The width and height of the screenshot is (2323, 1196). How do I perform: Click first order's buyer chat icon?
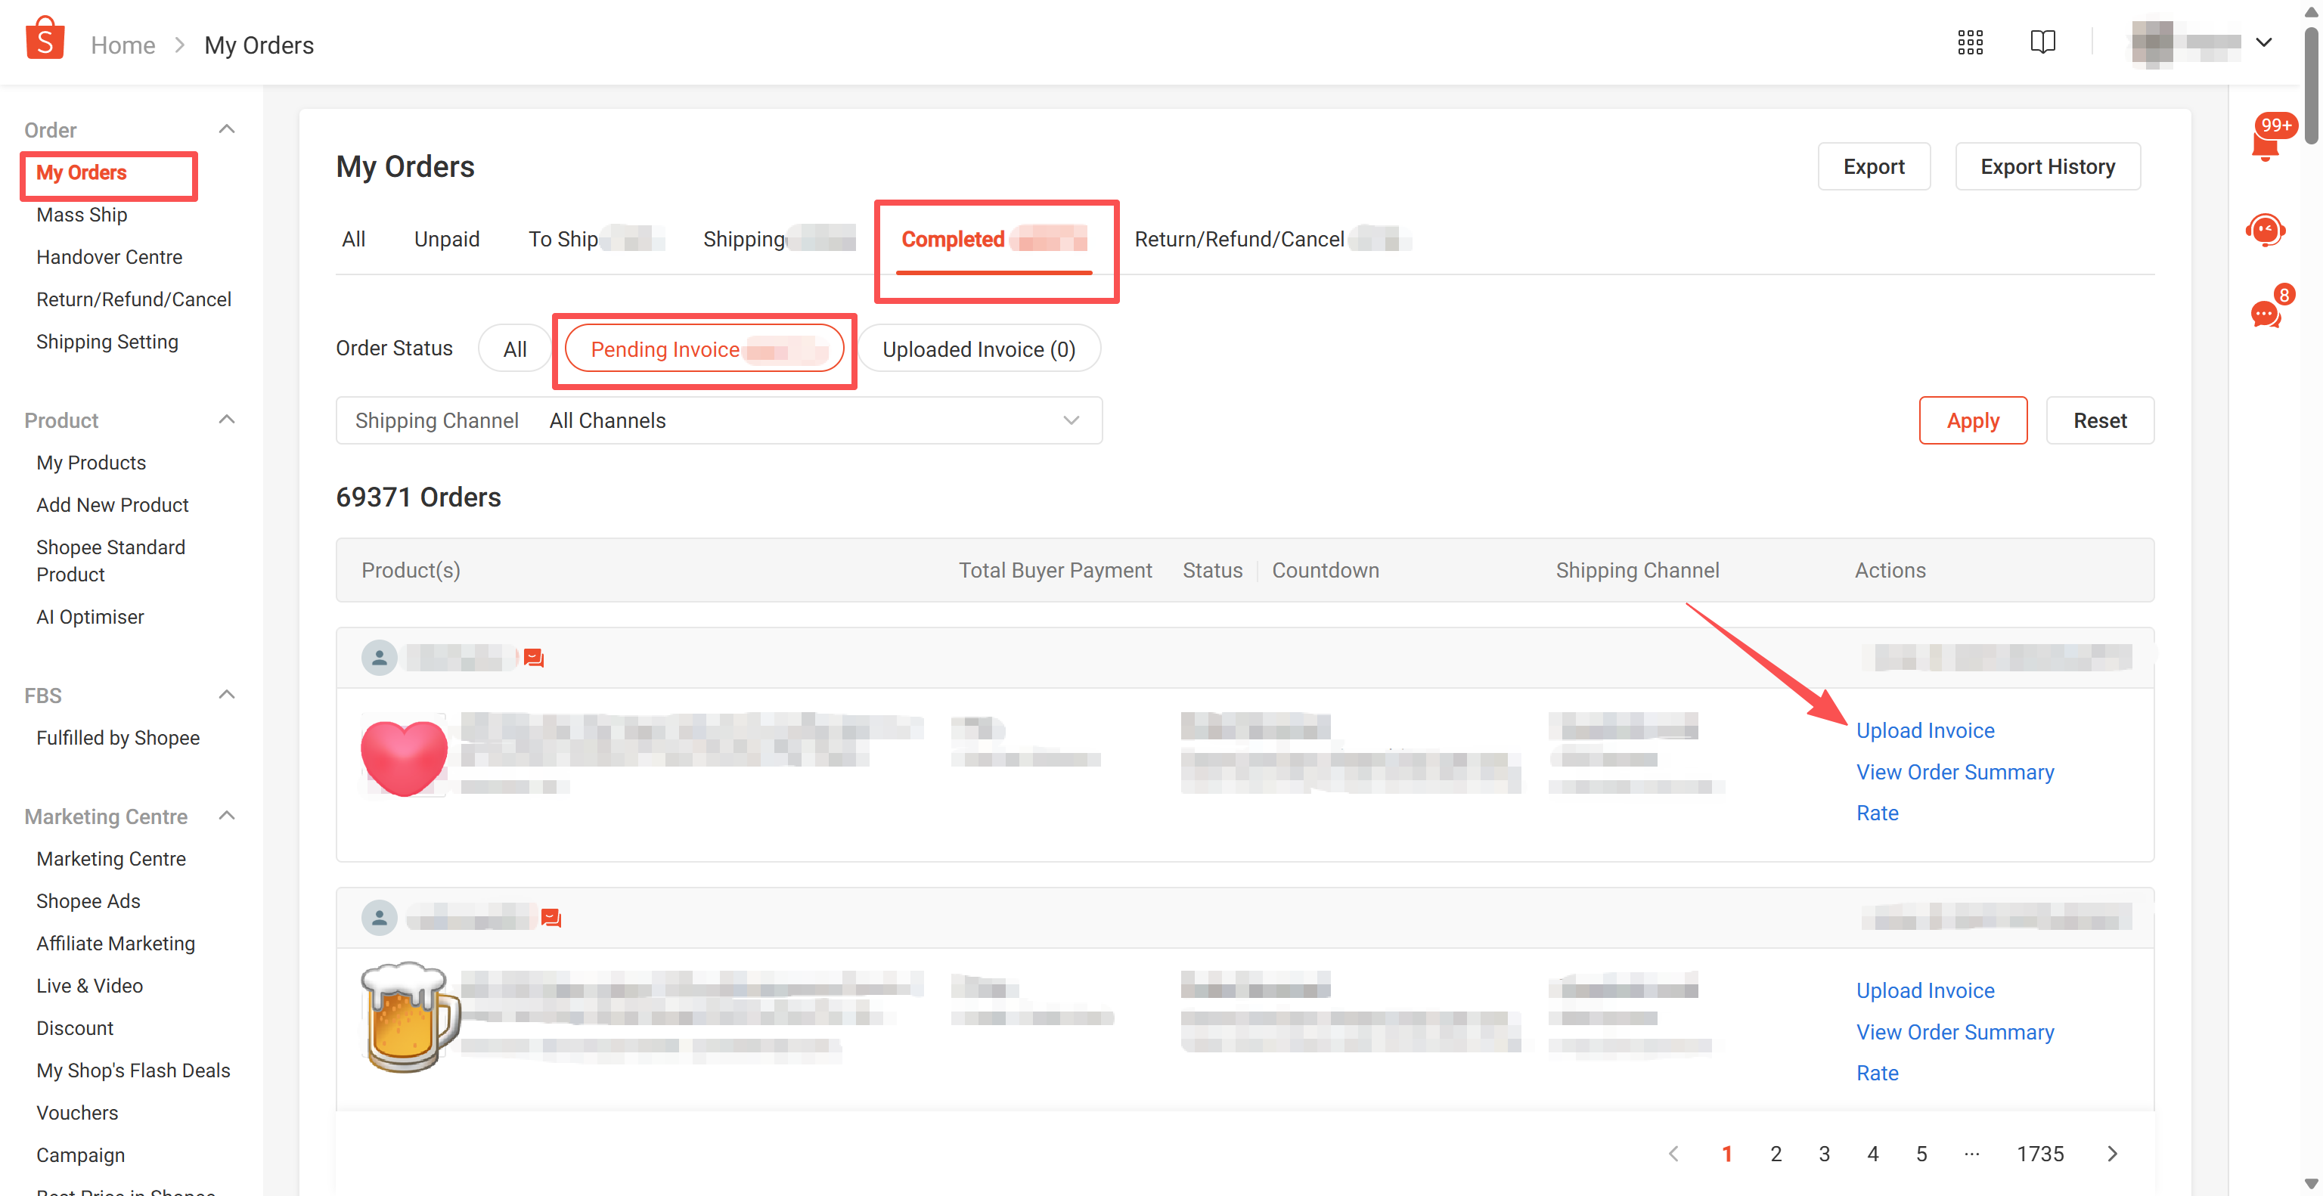click(x=533, y=658)
